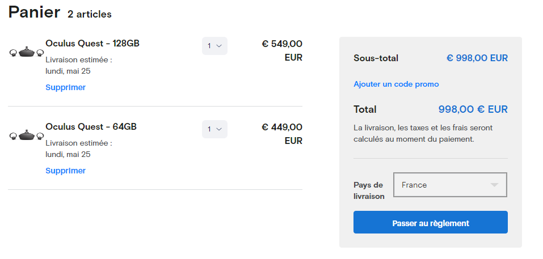Click the € 449,00 EUR price
Screen dimensions: 543x259
tap(282, 133)
